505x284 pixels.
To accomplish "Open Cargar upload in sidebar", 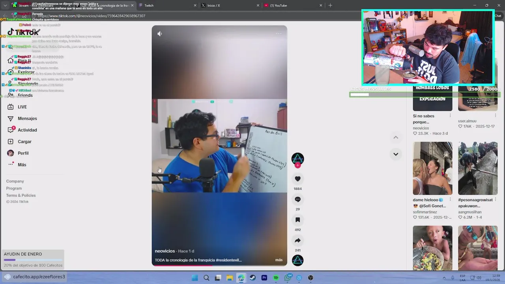I will [x=20, y=142].
